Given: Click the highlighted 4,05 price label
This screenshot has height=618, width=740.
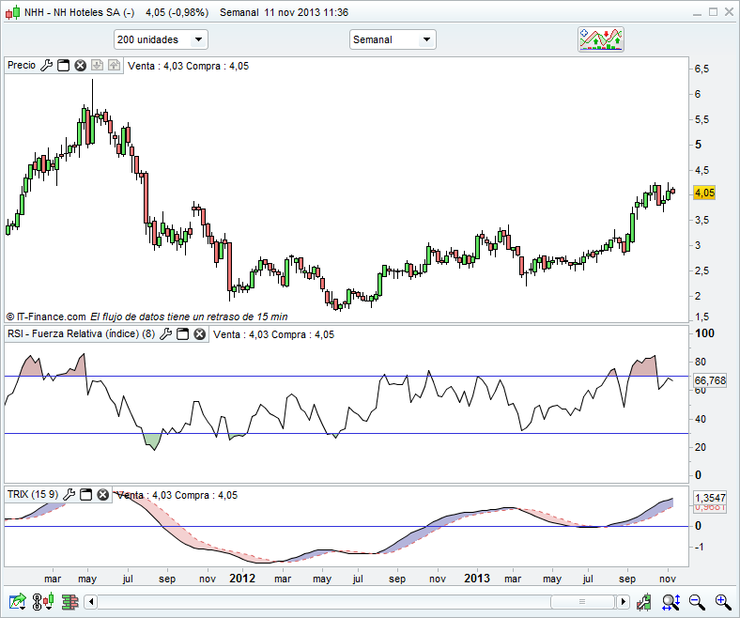Looking at the screenshot, I should (x=704, y=193).
